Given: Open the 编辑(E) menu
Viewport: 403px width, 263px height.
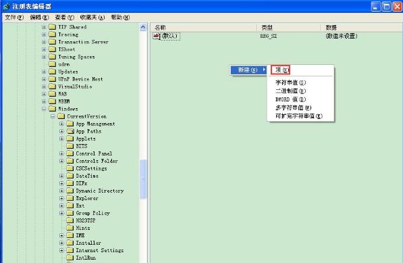Looking at the screenshot, I should coord(39,18).
